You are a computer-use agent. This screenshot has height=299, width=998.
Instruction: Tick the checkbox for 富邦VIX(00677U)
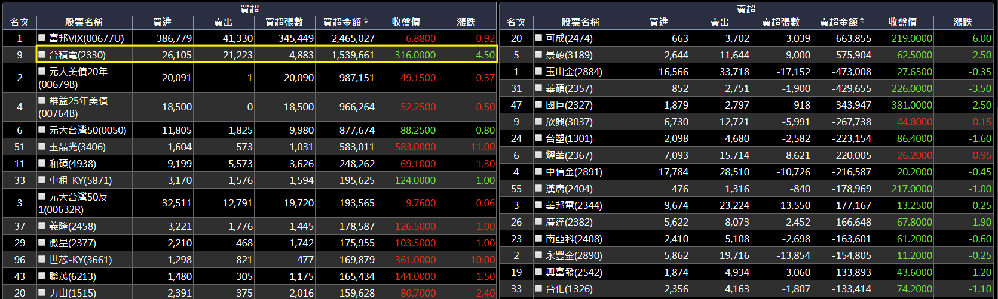point(42,38)
